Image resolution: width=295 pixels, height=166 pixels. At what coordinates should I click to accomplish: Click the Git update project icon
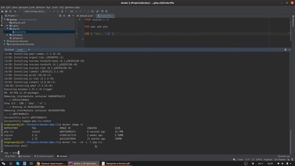[x=76, y=11]
